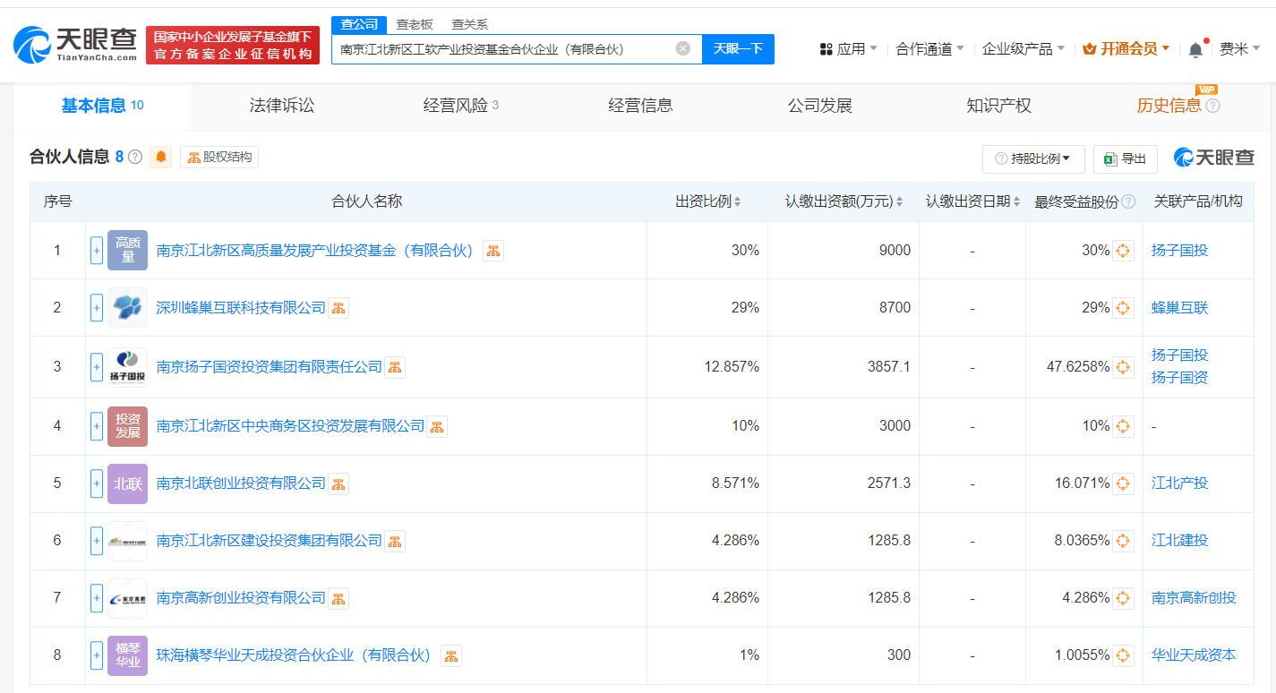Click the 高质量 logo thumbnail in row 1
The height and width of the screenshot is (693, 1276).
[x=127, y=251]
